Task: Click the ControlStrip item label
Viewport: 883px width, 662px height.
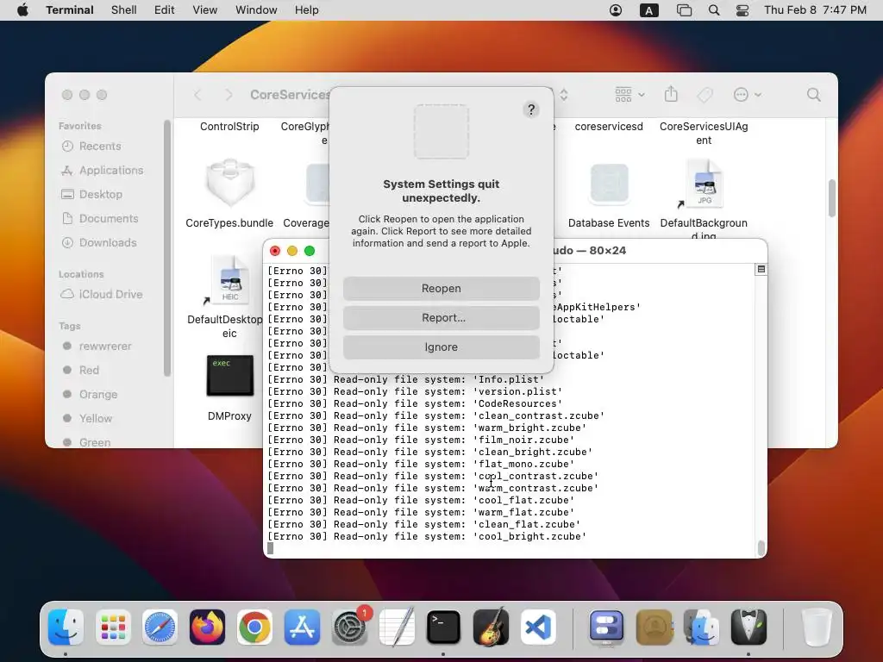Action: [229, 127]
